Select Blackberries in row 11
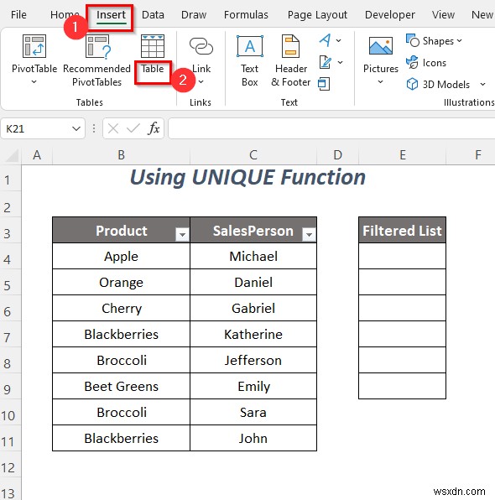 pos(121,439)
